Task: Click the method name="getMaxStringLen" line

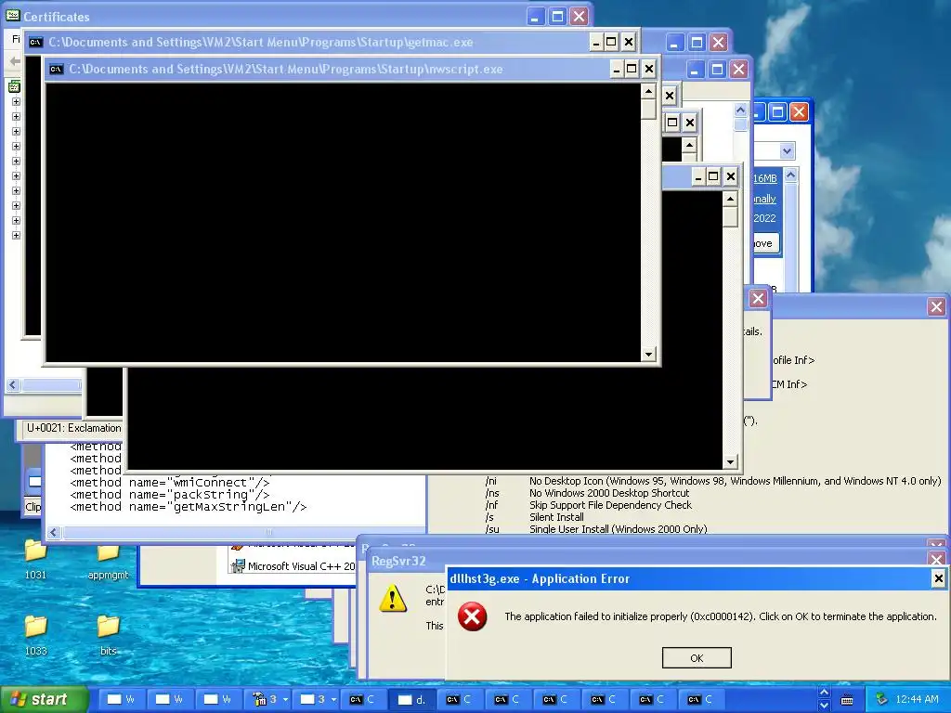Action: click(x=189, y=507)
